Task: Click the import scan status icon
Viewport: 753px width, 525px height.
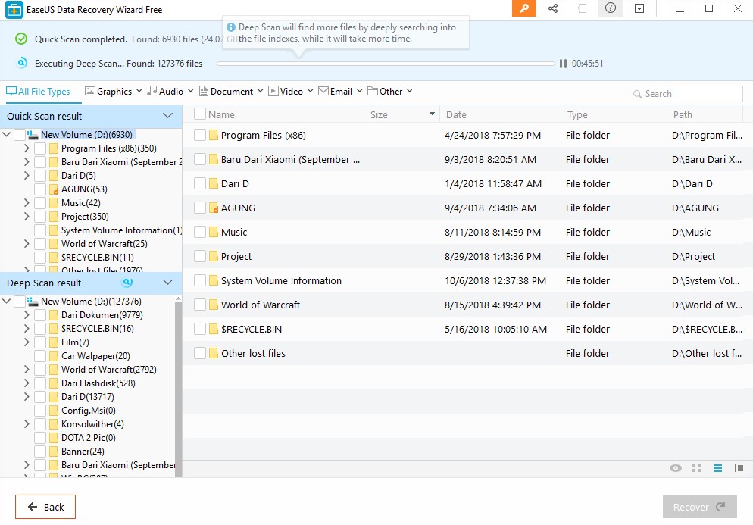Action: 582,8
